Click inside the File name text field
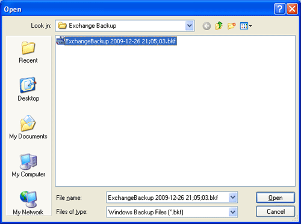Image resolution: width=301 pixels, height=224 pixels. (x=168, y=198)
